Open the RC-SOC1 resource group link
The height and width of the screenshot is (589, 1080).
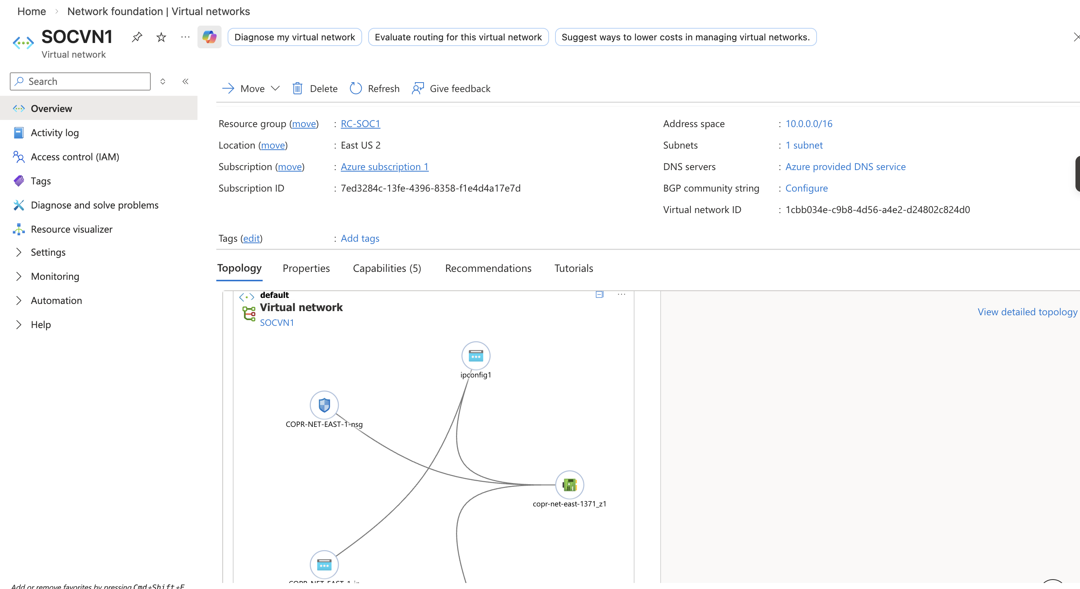pyautogui.click(x=360, y=124)
